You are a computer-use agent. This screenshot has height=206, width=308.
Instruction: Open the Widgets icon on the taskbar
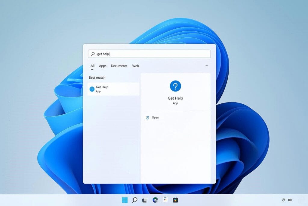pos(165,200)
